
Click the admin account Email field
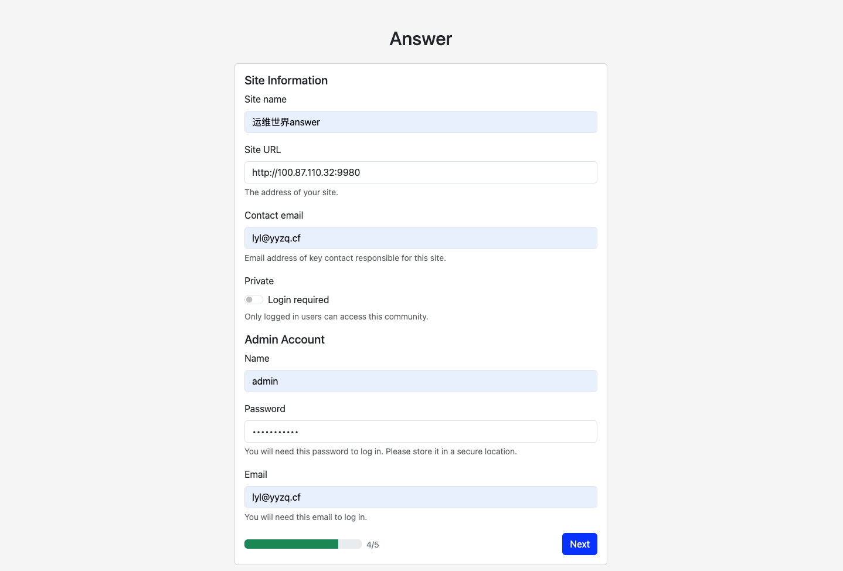click(x=420, y=497)
